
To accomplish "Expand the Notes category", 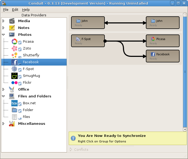I will point(3,28).
